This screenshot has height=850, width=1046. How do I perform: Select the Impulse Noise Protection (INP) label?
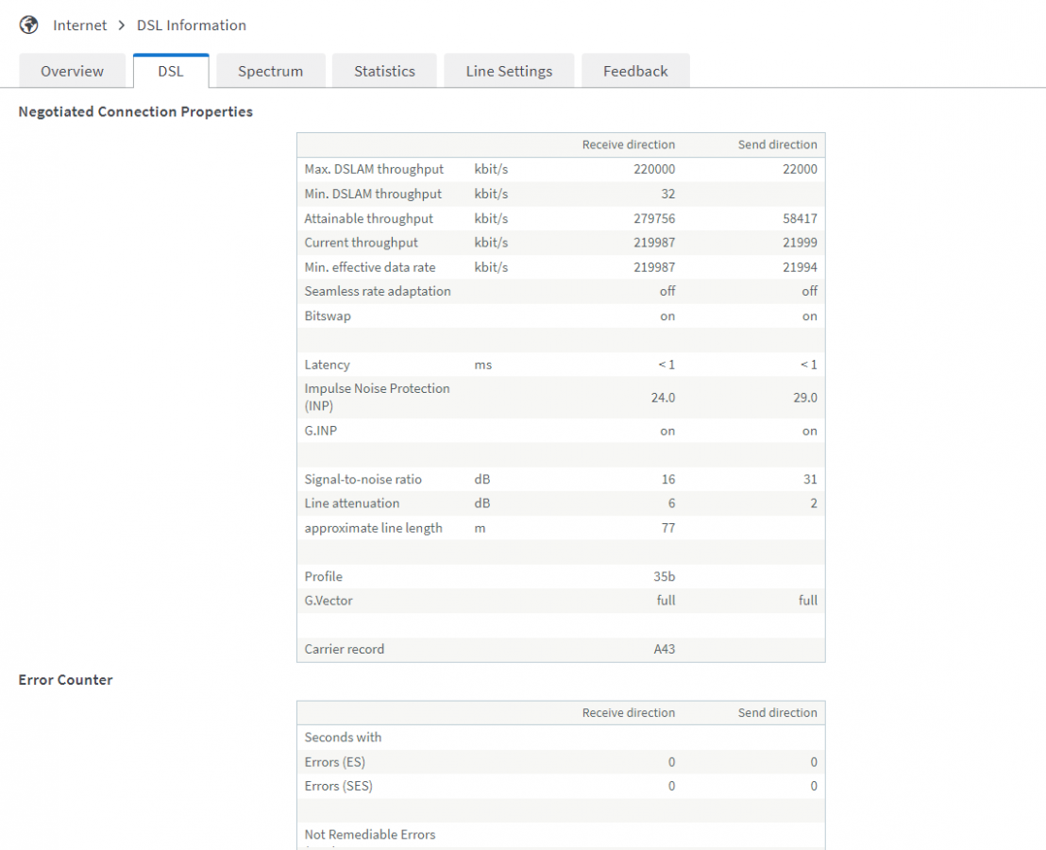tap(377, 398)
